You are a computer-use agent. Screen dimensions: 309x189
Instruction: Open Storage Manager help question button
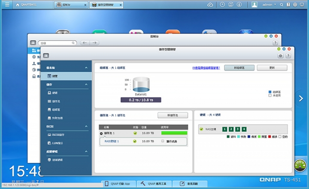[288, 56]
